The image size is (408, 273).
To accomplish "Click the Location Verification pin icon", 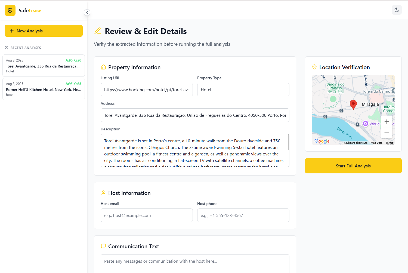I will (314, 67).
